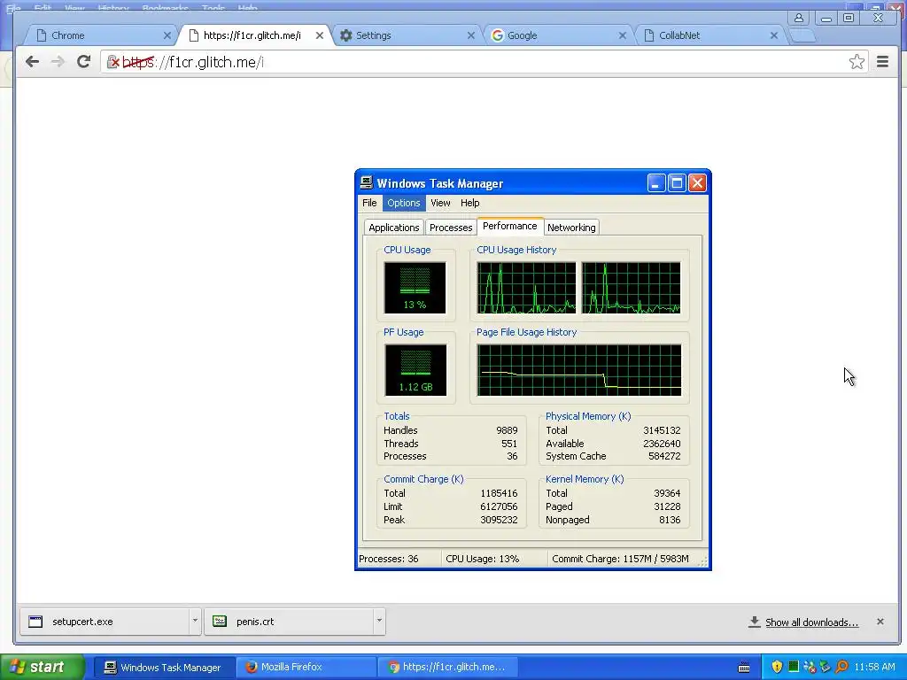This screenshot has width=907, height=680.
Task: Click the broken https security icon in the address bar
Action: coord(113,62)
